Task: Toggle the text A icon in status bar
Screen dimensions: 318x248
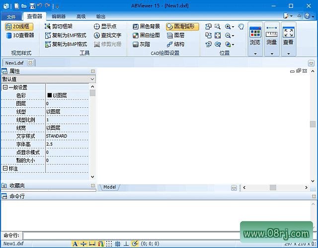Action: click(x=75, y=244)
